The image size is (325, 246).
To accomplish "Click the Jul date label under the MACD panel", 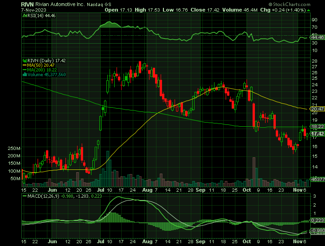I will 101,241.
